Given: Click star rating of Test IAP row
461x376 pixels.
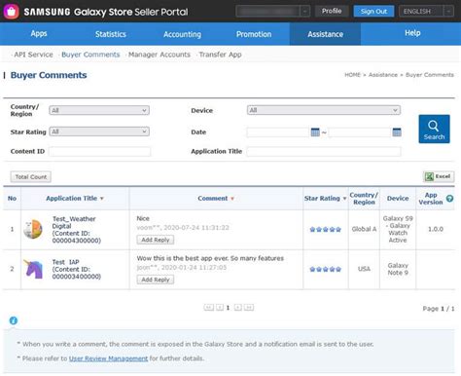Looking at the screenshot, I should coord(325,269).
